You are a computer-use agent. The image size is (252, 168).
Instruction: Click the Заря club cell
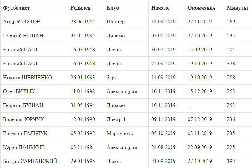(x=112, y=78)
